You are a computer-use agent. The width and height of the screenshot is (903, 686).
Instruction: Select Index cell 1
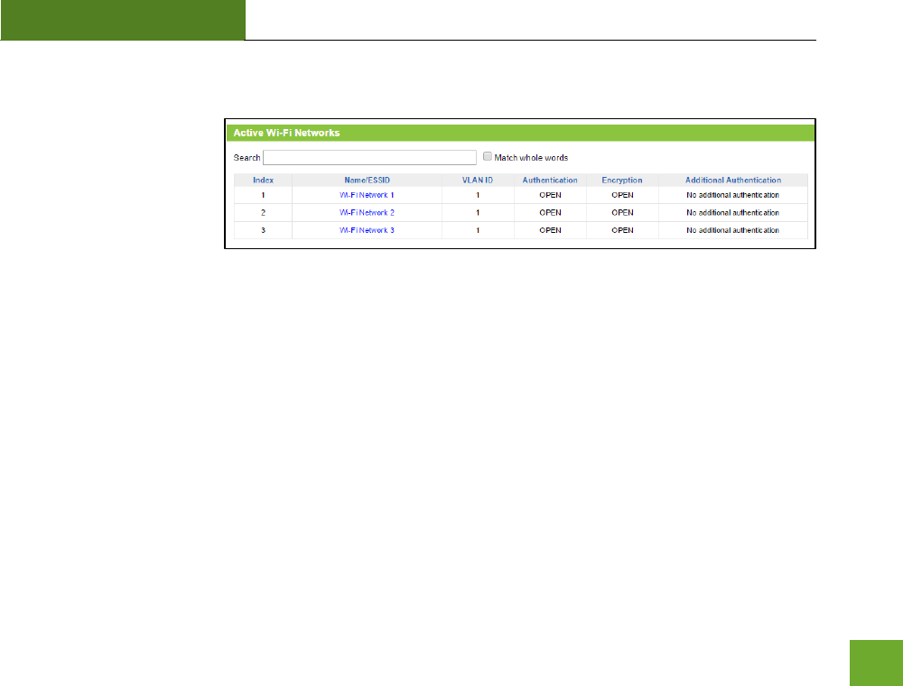pos(263,195)
